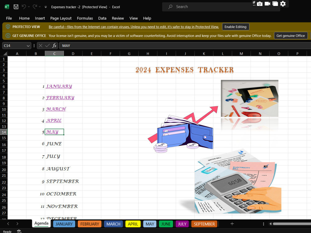
Task: Follow the JANUARY hyperlink in the agenda
Action: tap(59, 86)
